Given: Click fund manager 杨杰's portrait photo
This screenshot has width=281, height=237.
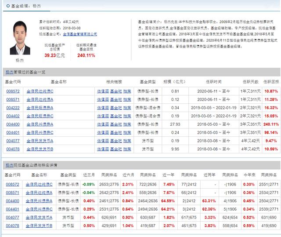Looking at the screenshot, I should point(20,38).
